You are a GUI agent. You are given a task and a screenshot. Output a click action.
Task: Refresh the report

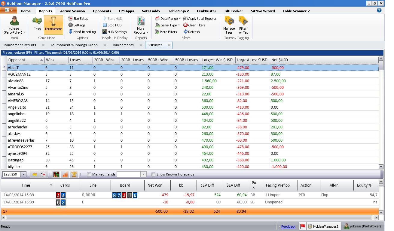(x=191, y=32)
